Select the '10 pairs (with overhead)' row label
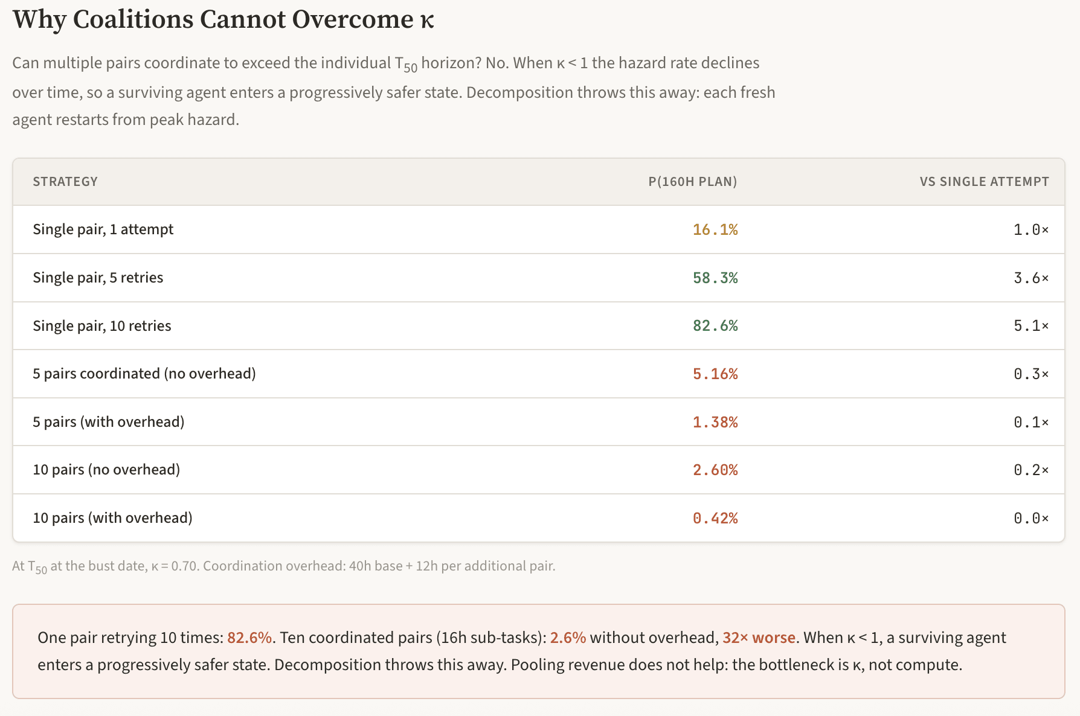This screenshot has height=716, width=1080. tap(112, 518)
